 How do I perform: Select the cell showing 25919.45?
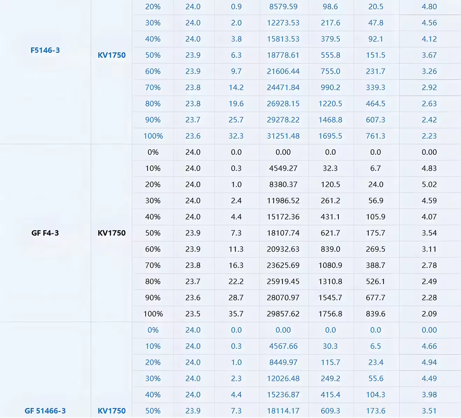(283, 282)
